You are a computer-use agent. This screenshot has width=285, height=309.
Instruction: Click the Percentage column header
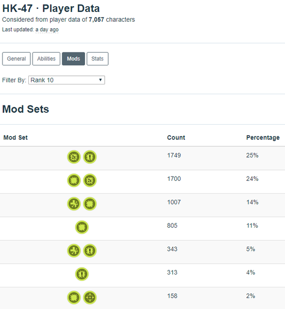click(x=263, y=138)
